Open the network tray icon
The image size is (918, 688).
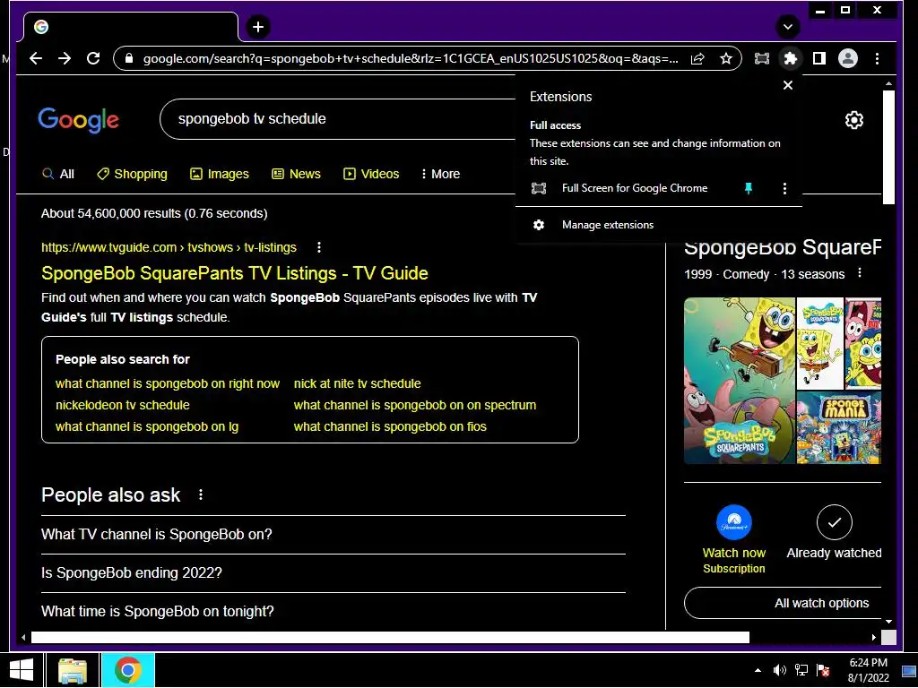coord(801,670)
